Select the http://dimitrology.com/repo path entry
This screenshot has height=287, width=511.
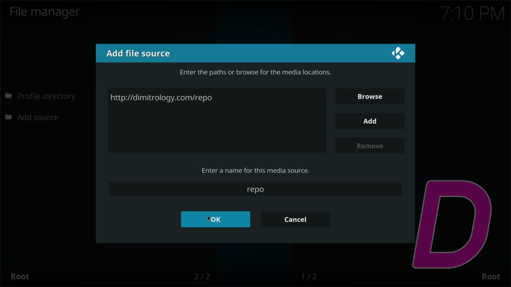(161, 98)
